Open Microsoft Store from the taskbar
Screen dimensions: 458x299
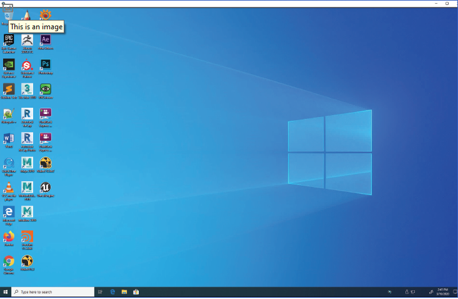136,292
